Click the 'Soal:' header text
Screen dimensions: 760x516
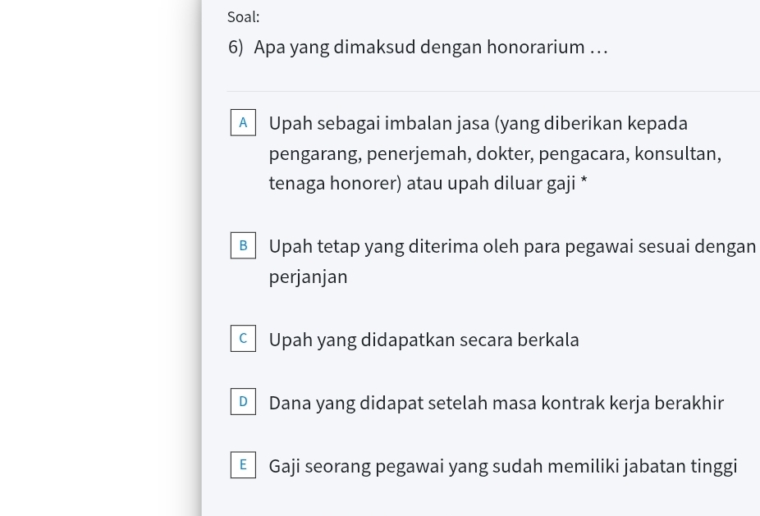pyautogui.click(x=242, y=16)
